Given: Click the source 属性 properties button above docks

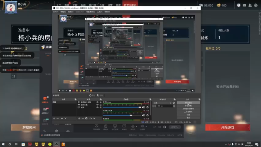Looking at the screenshot, I should coord(92,95).
